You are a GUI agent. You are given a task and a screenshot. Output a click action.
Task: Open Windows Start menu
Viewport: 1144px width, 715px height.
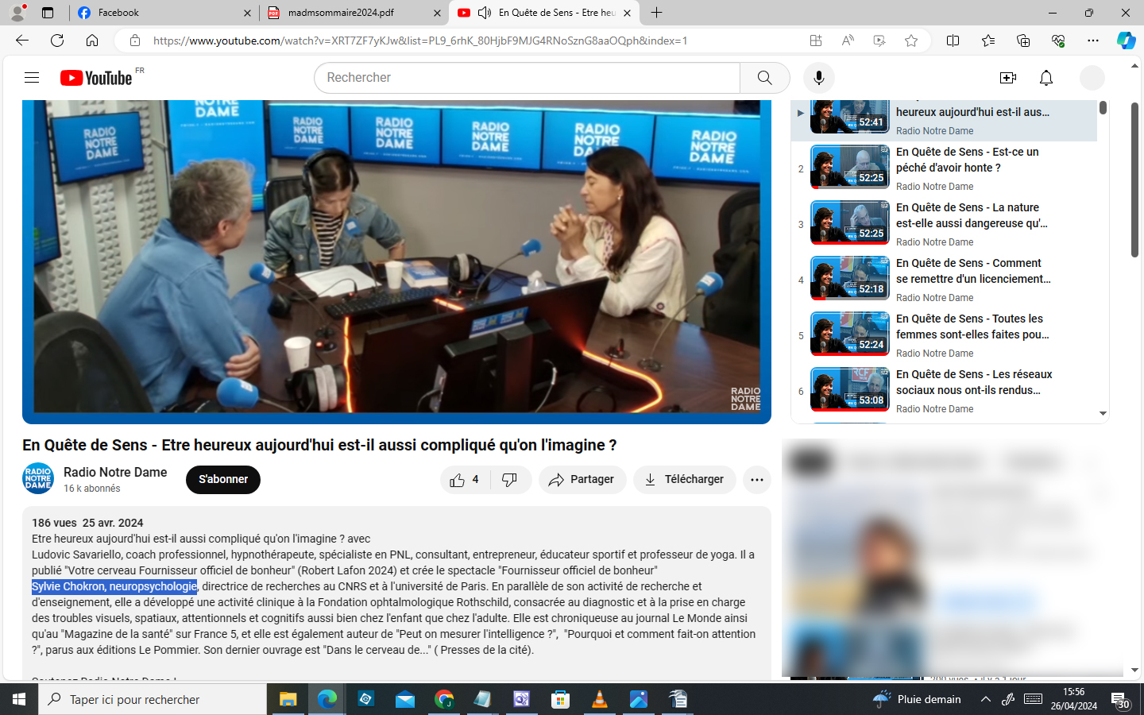(x=19, y=699)
